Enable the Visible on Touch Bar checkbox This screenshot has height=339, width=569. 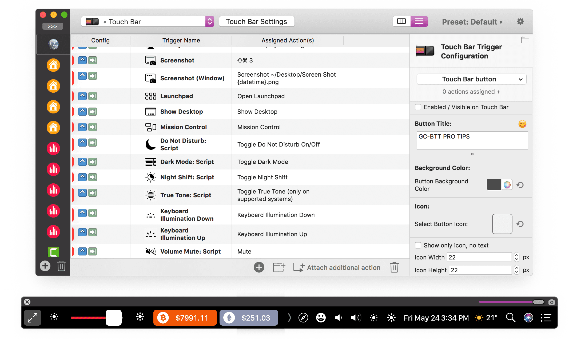click(418, 107)
